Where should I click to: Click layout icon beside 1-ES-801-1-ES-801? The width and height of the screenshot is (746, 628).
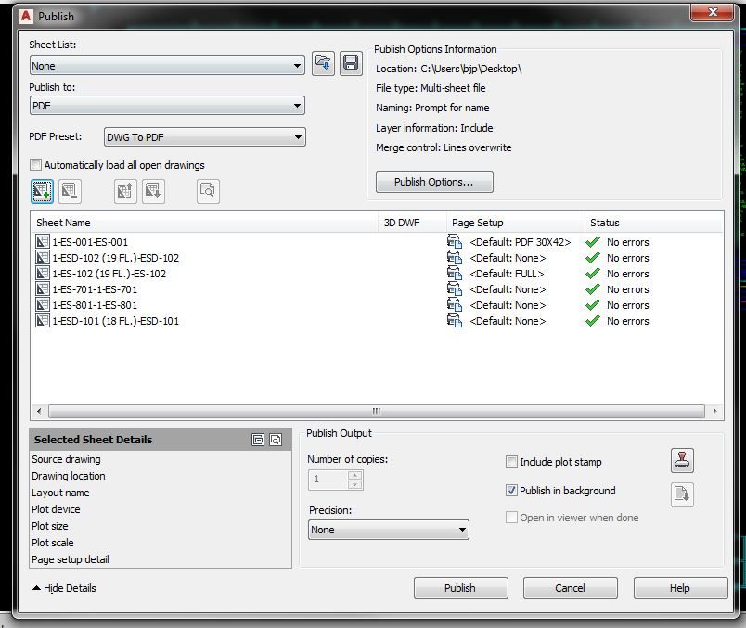click(x=43, y=304)
